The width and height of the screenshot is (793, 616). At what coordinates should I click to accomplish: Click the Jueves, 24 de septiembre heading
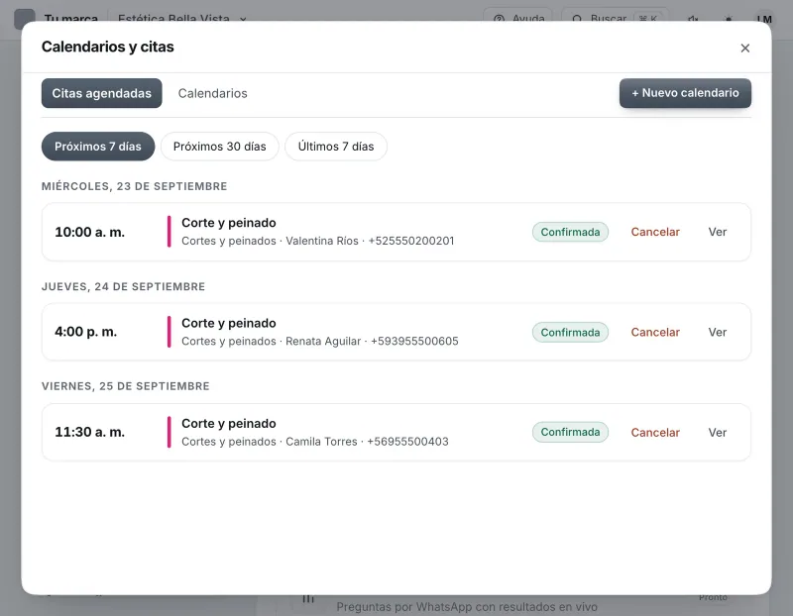[x=123, y=286]
